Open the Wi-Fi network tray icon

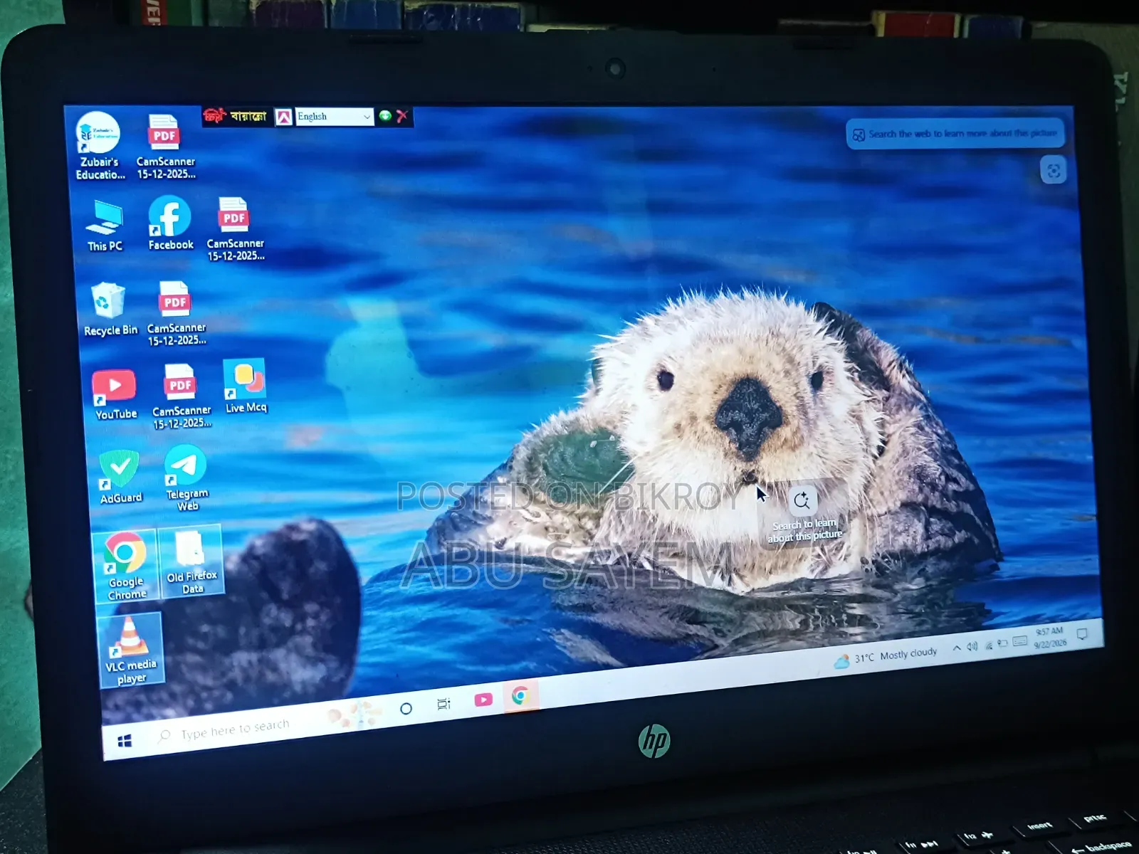[x=988, y=645]
